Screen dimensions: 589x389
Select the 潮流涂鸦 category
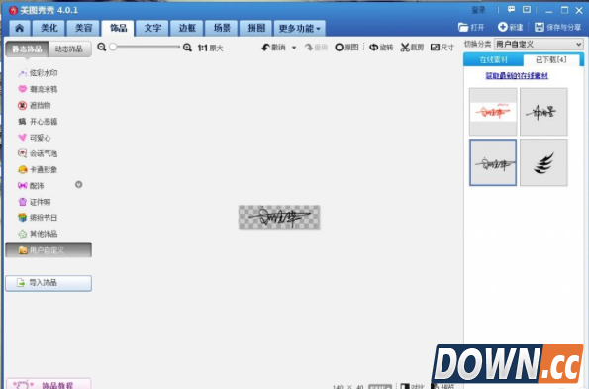click(38, 89)
